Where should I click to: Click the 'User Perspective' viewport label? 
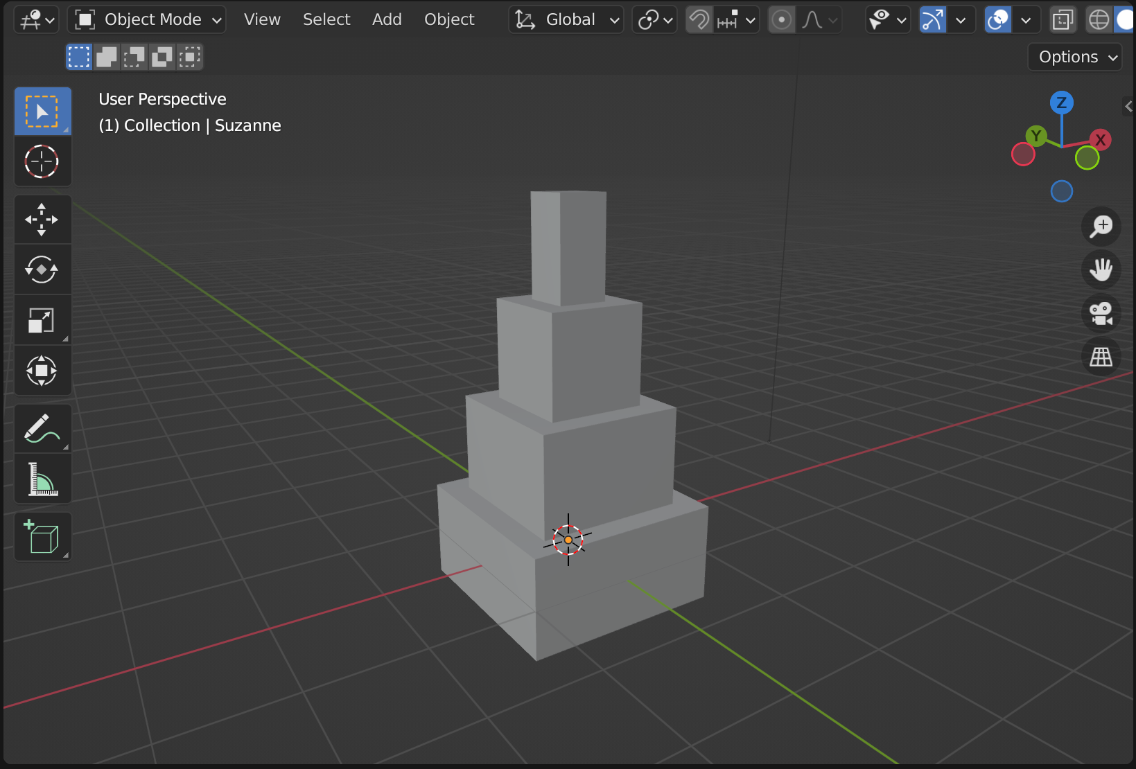coord(162,99)
